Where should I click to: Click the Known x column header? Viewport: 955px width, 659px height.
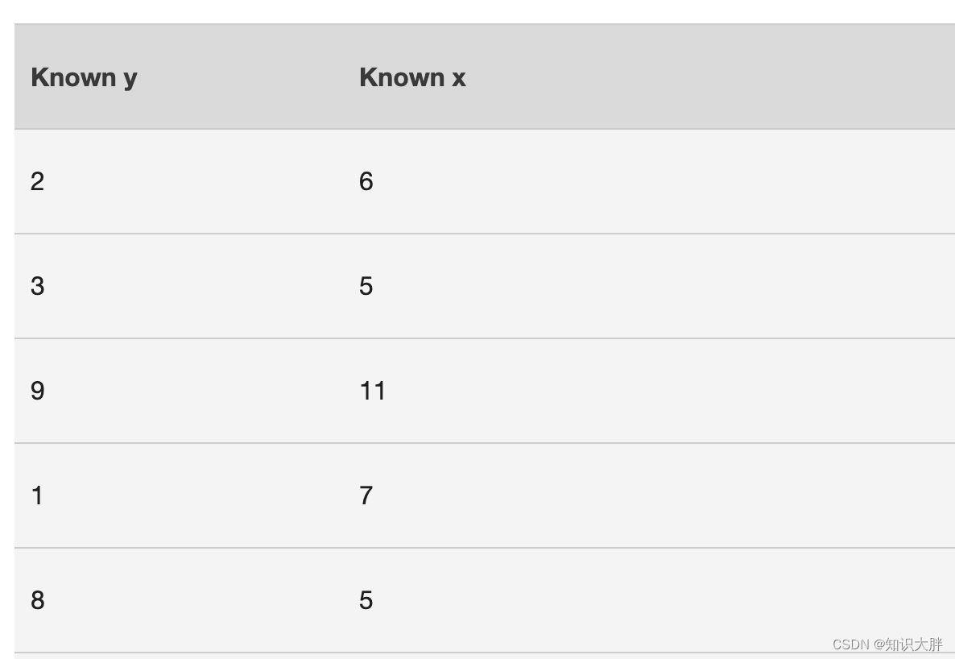[x=412, y=77]
